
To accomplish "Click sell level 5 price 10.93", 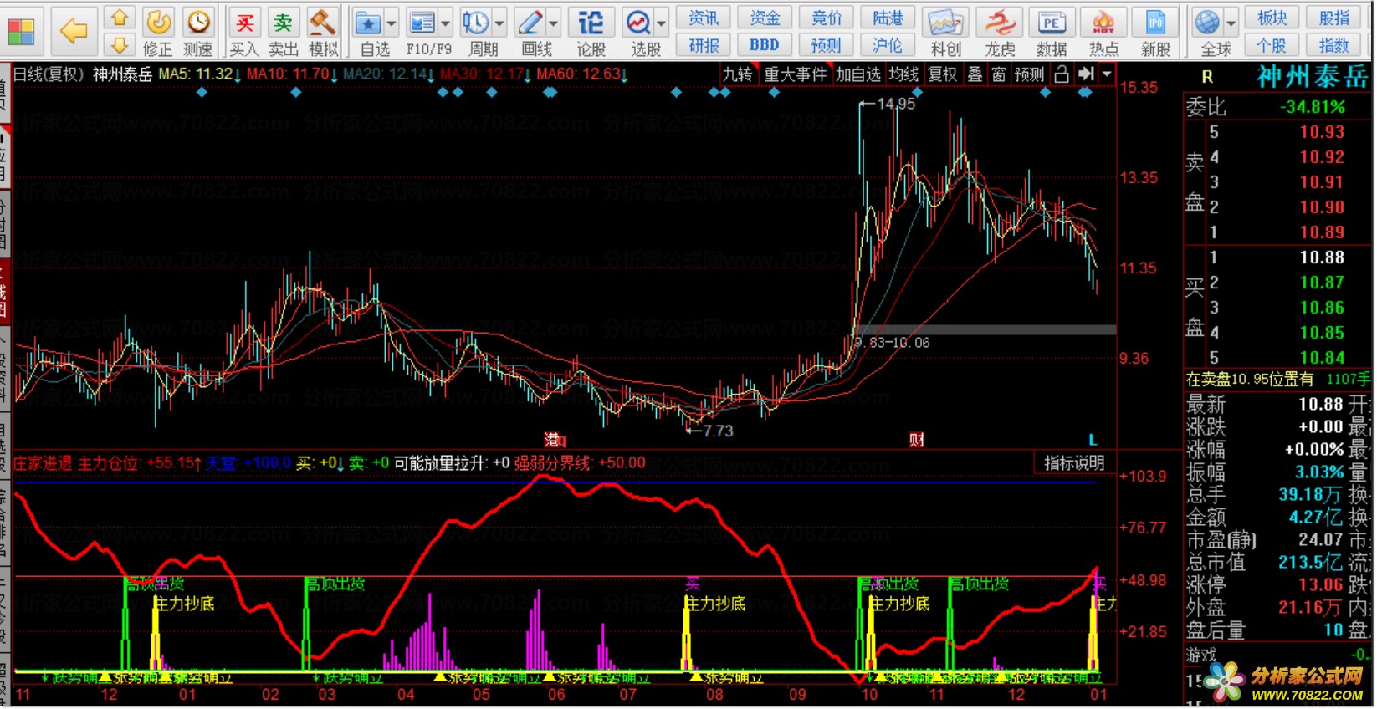I will point(1321,132).
